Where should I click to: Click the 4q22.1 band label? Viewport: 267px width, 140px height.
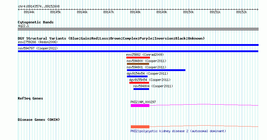(x=23, y=26)
